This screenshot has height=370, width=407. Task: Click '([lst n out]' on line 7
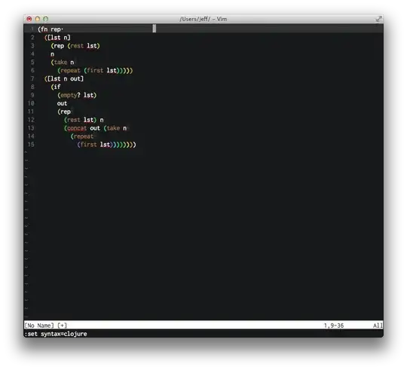(x=64, y=78)
